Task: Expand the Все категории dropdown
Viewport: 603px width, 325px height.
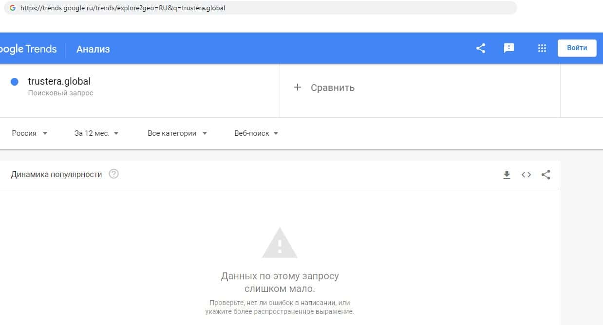Action: 177,133
